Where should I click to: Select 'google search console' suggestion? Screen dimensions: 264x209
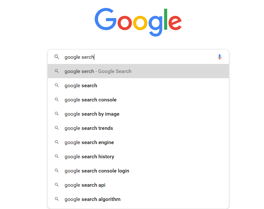click(90, 100)
